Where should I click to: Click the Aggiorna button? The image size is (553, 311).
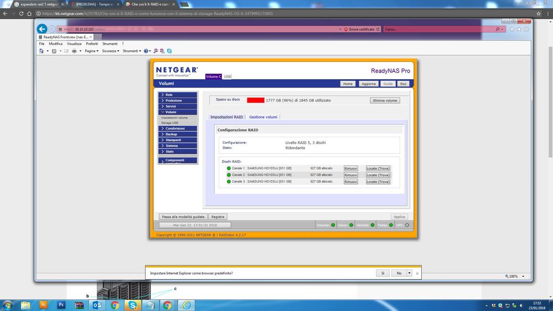click(x=369, y=84)
